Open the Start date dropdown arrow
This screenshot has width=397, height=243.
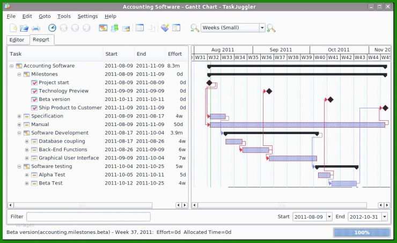(329, 217)
